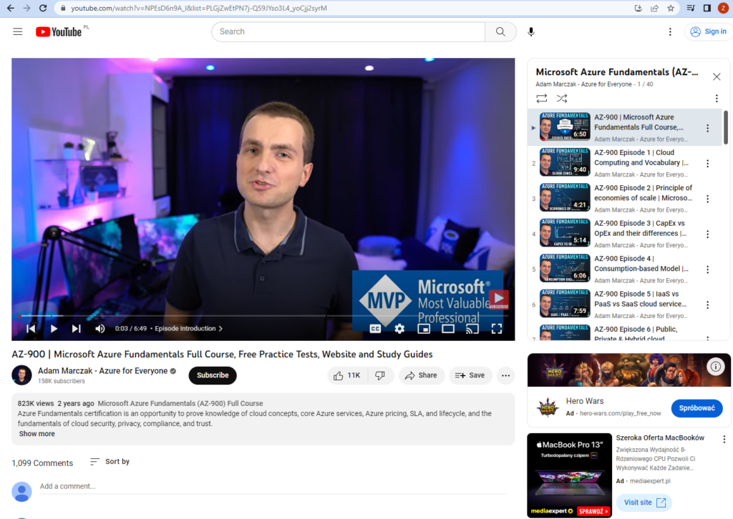Expand description with Show more
The height and width of the screenshot is (519, 733).
[x=37, y=434]
